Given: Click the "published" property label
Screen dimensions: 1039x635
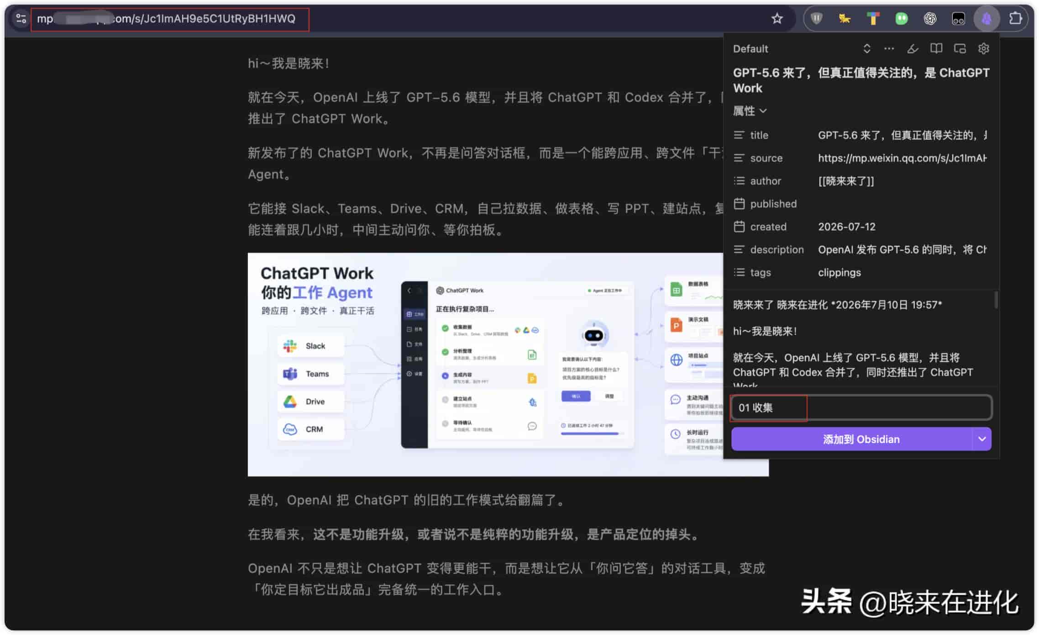Looking at the screenshot, I should (x=773, y=204).
